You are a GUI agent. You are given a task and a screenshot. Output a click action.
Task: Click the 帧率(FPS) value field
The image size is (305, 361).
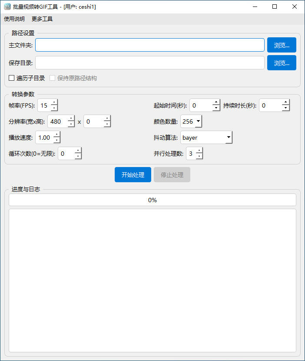44,105
